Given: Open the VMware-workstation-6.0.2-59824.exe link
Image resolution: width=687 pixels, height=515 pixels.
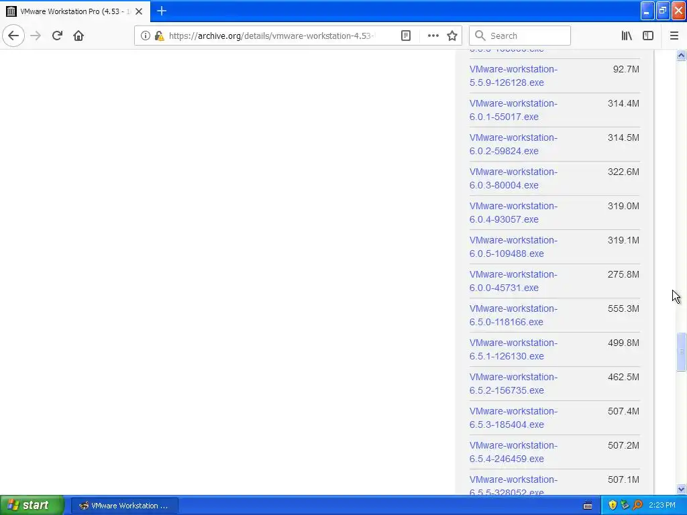Looking at the screenshot, I should [x=513, y=144].
